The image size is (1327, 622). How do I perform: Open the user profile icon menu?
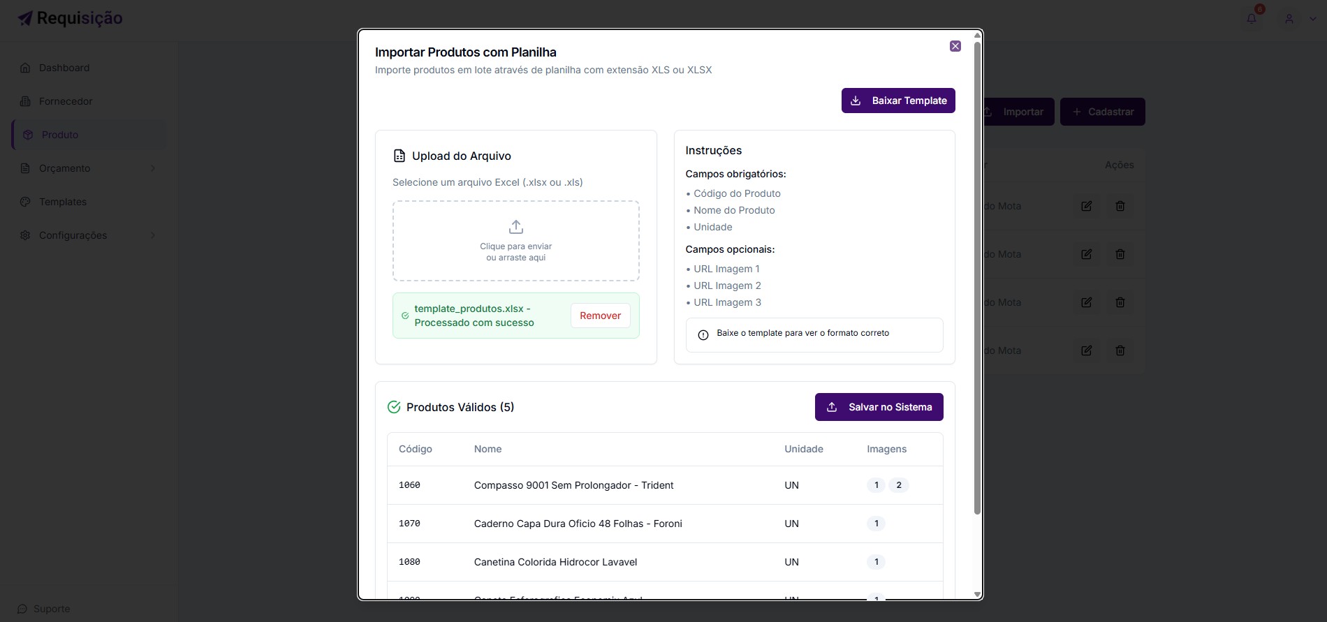pos(1289,19)
